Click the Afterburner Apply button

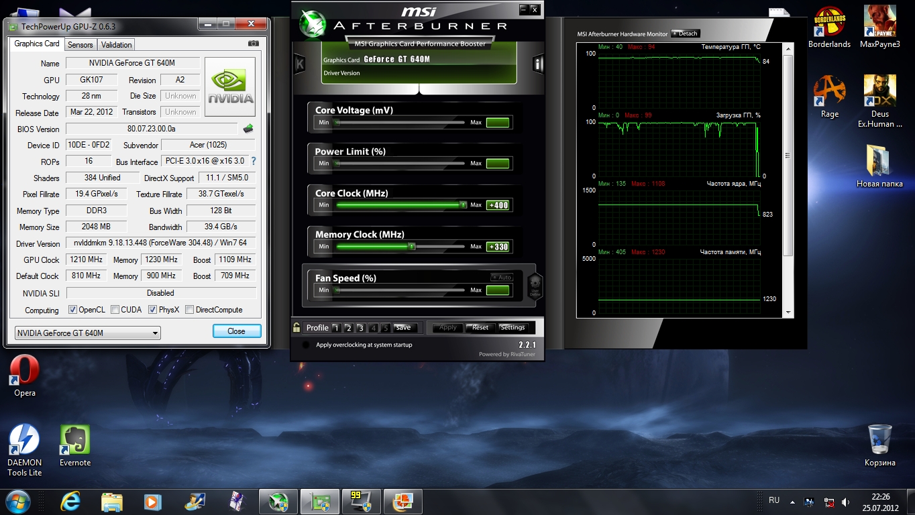pyautogui.click(x=447, y=328)
